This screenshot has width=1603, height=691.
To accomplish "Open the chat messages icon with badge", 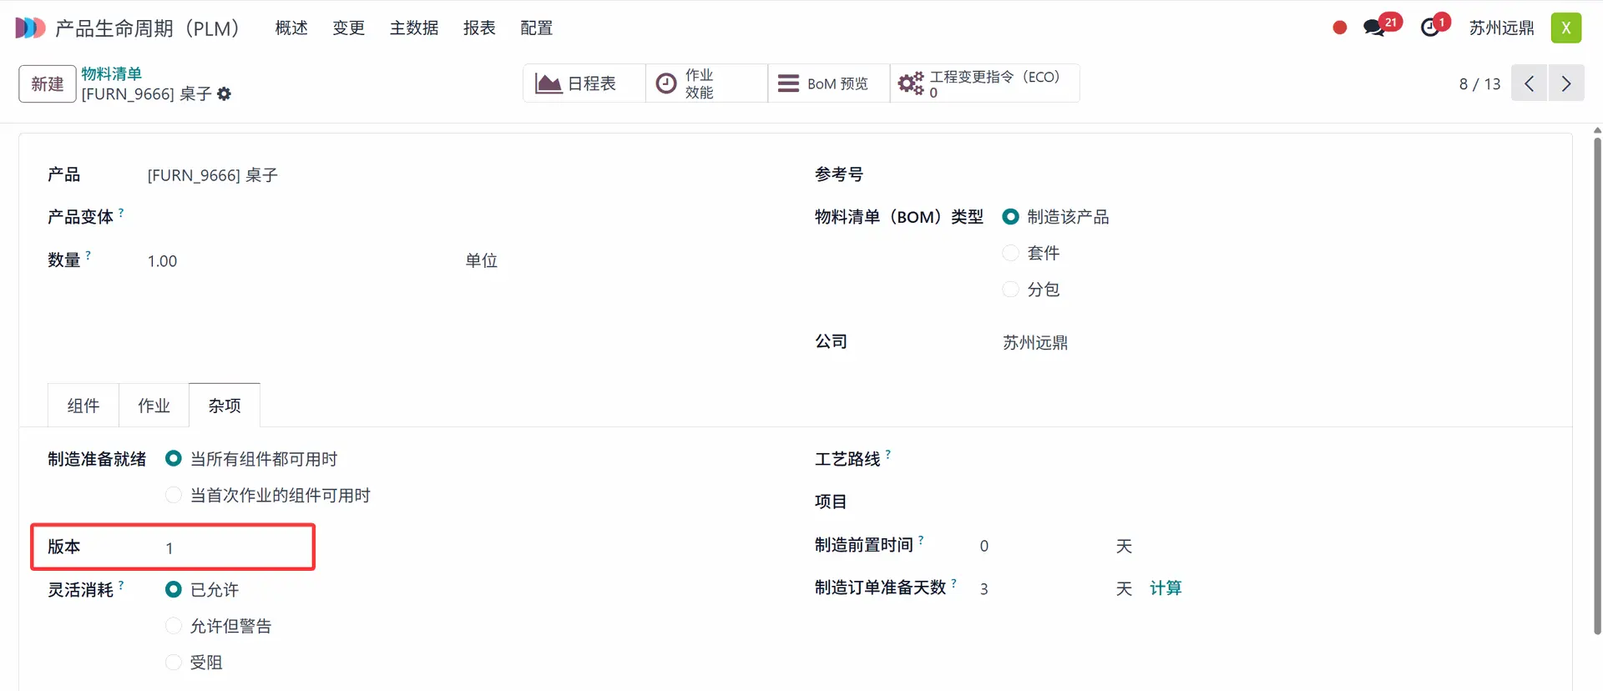I will [x=1374, y=28].
